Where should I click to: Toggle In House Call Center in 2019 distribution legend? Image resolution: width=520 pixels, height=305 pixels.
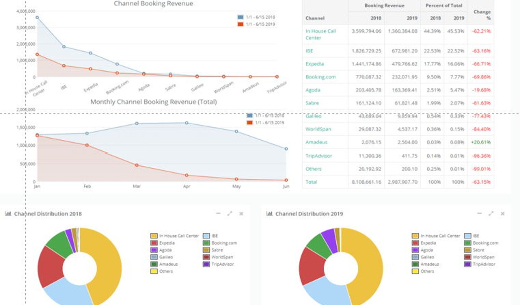436,236
